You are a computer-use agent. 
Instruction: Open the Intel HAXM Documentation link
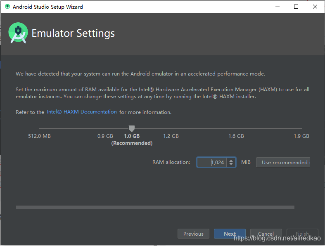(82, 112)
